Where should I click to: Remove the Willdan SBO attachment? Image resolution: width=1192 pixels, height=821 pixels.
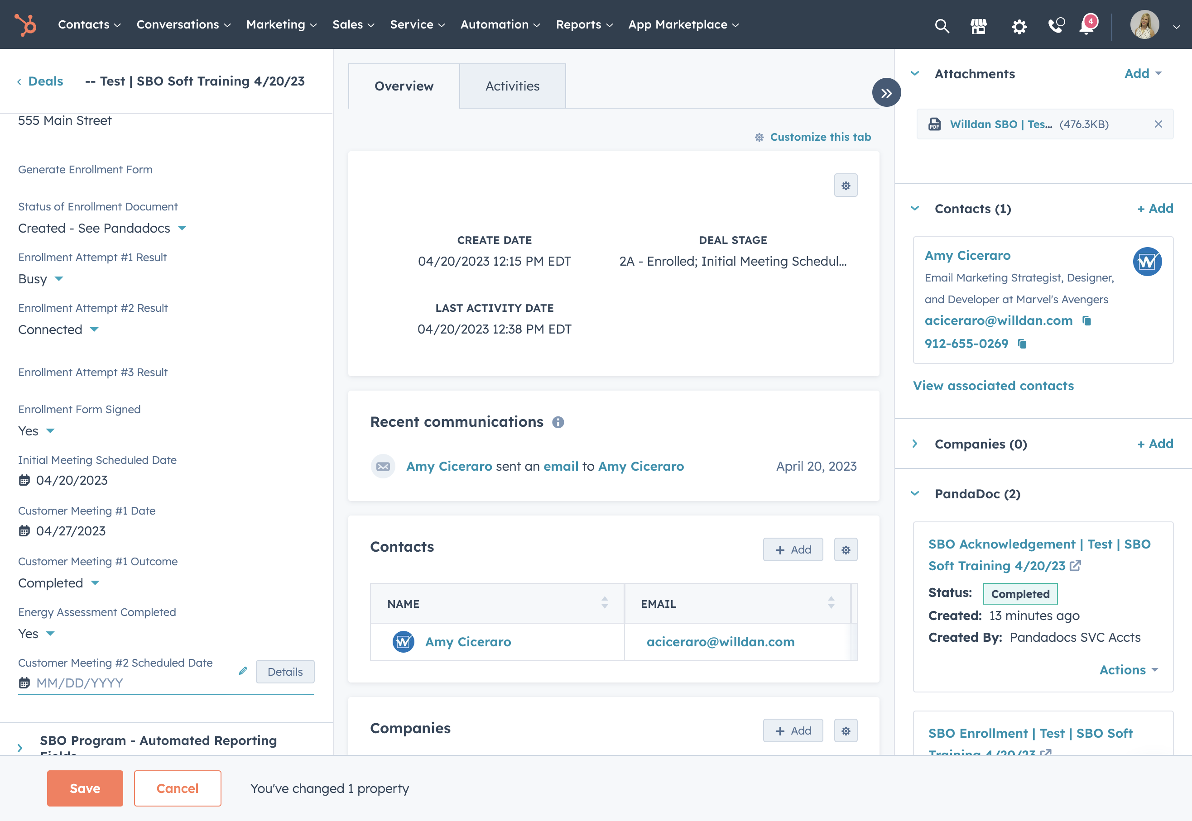point(1158,124)
